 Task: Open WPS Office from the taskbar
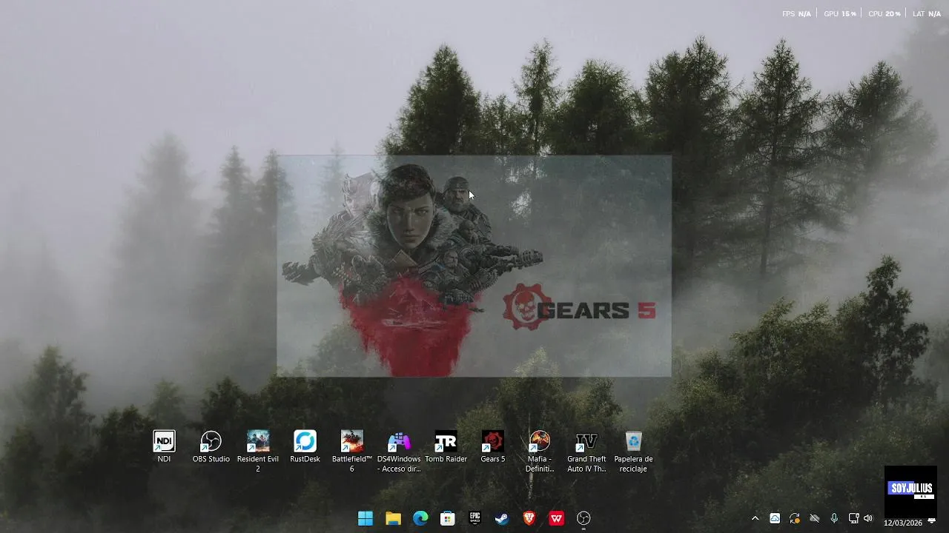click(556, 518)
